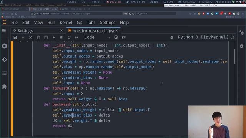Click on 'self.output_nodes = output_nodes' line
246x138 pixels.
pos(88,56)
